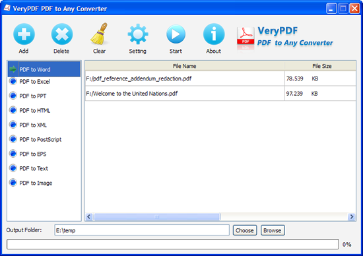363x256 pixels.
Task: Close the VeryPDF window
Action: (x=354, y=9)
